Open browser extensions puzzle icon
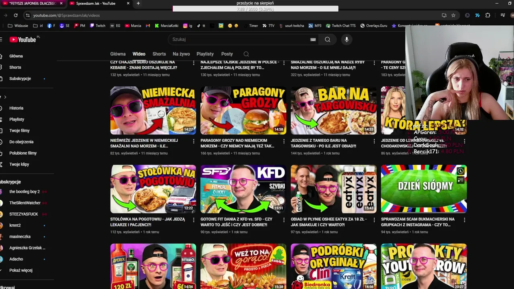This screenshot has height=289, width=514. click(487, 15)
